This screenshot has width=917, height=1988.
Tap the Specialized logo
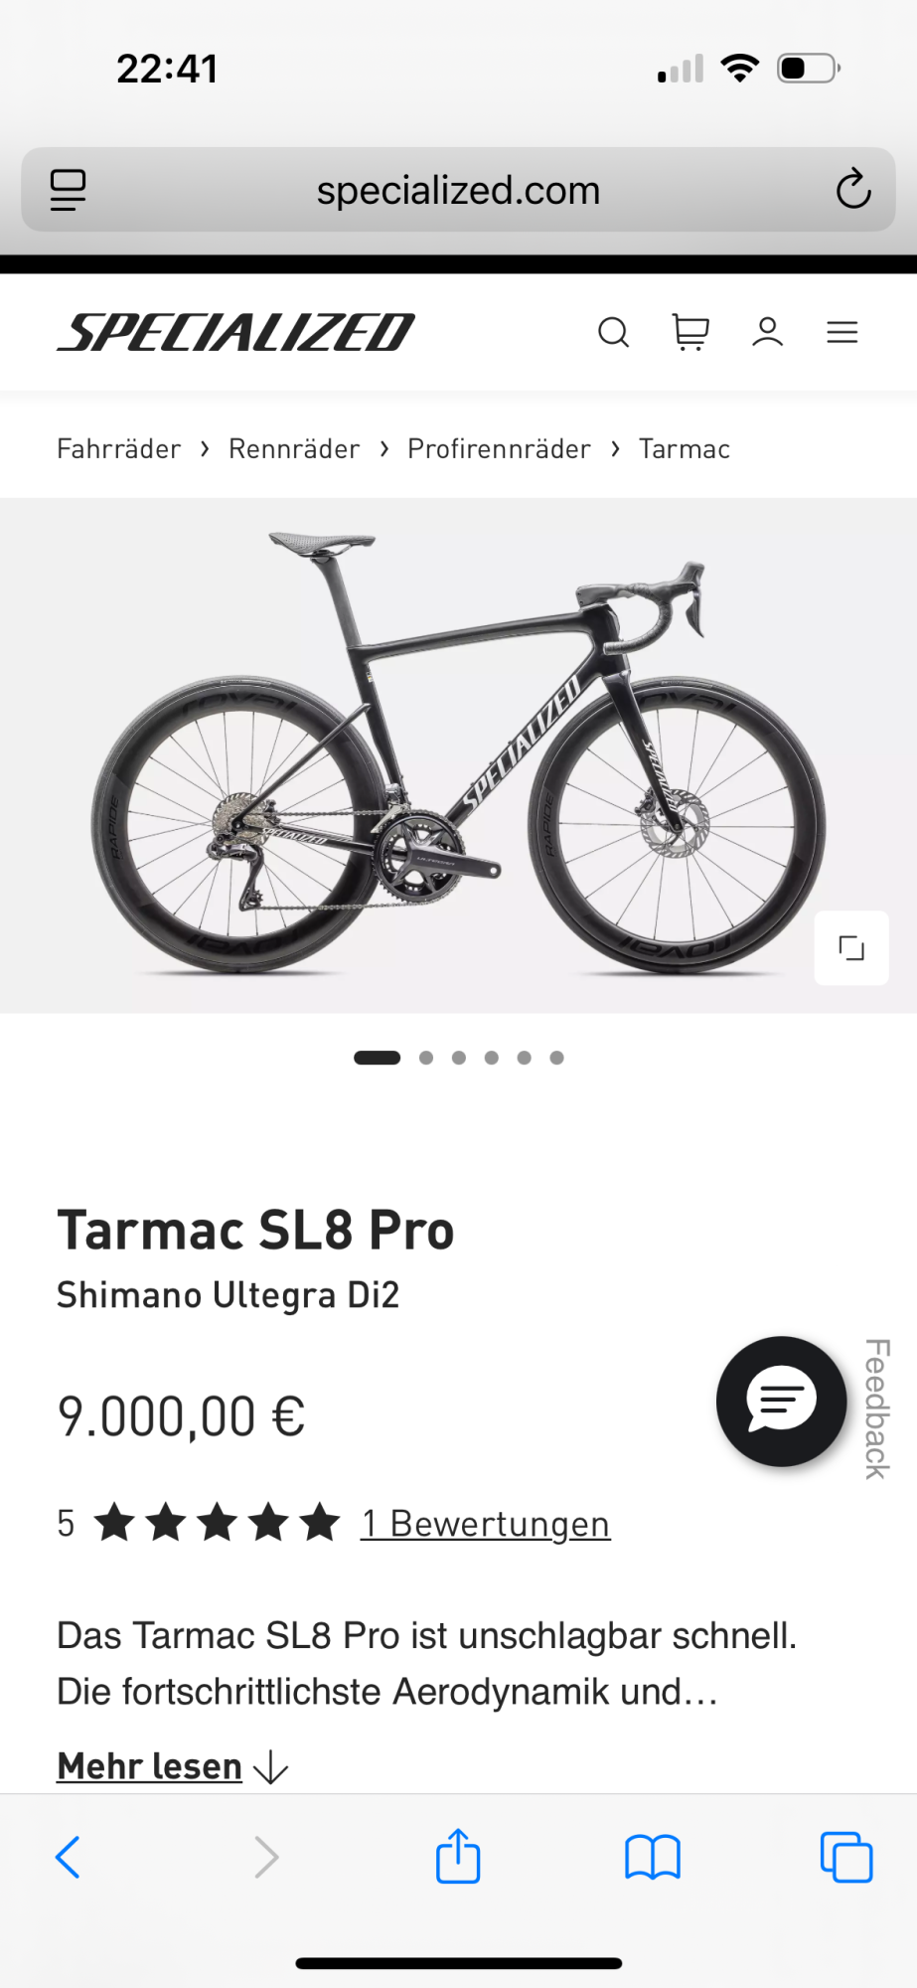coord(236,332)
